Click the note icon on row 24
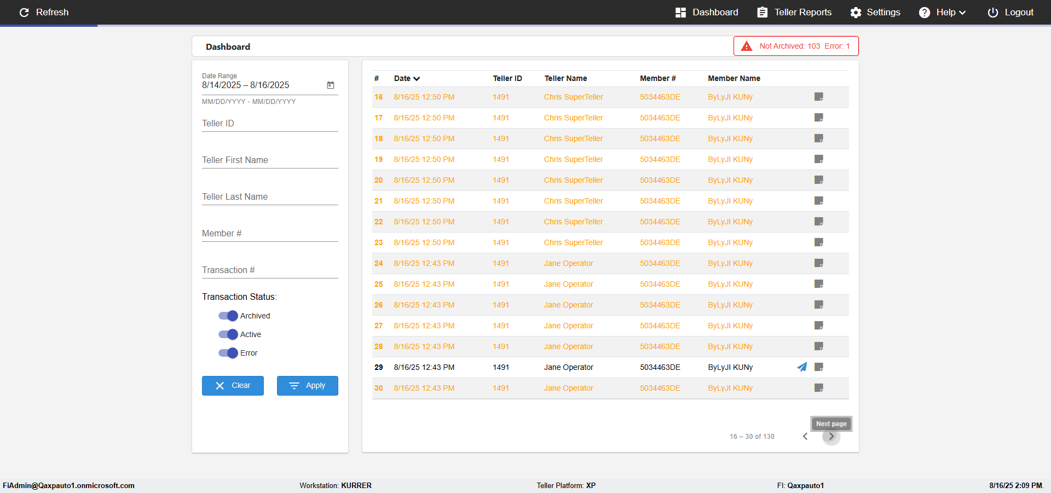 [x=819, y=263]
